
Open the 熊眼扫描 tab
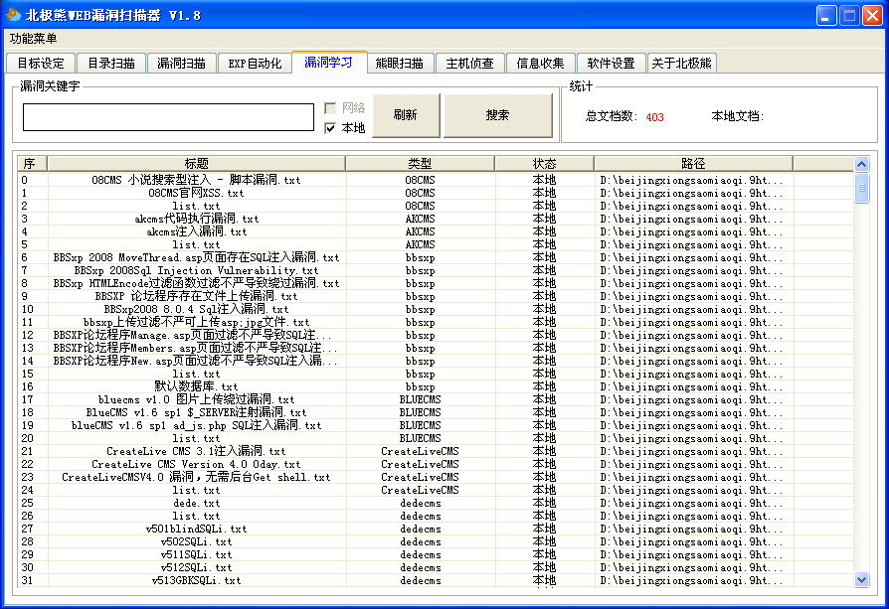coord(399,61)
